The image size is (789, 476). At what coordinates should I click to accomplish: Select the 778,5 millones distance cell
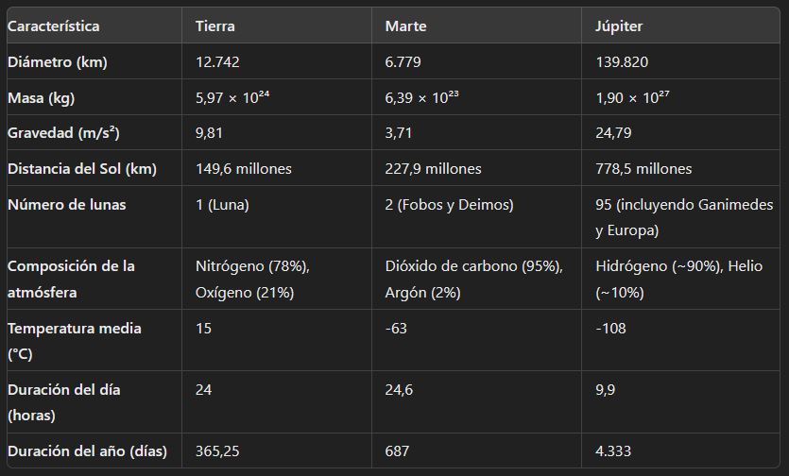643,169
